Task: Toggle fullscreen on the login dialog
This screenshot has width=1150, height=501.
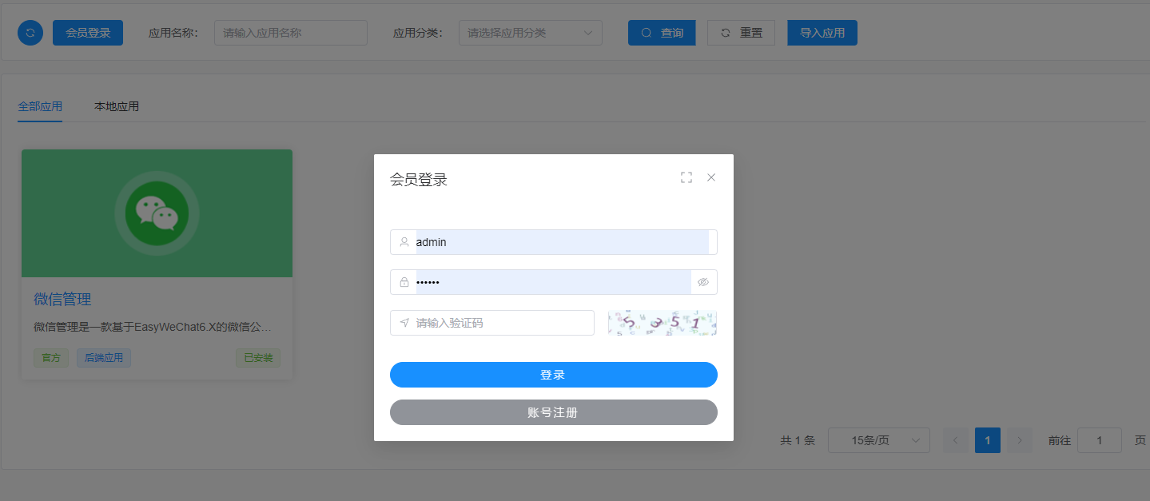Action: point(686,177)
